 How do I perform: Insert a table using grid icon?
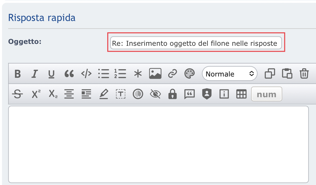tap(241, 94)
